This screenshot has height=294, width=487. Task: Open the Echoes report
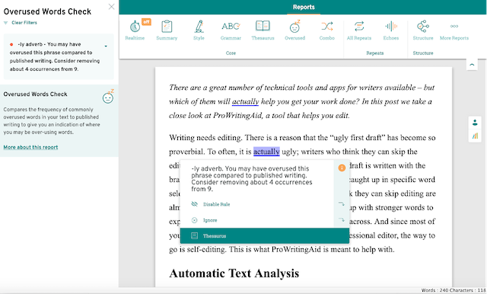pyautogui.click(x=391, y=30)
